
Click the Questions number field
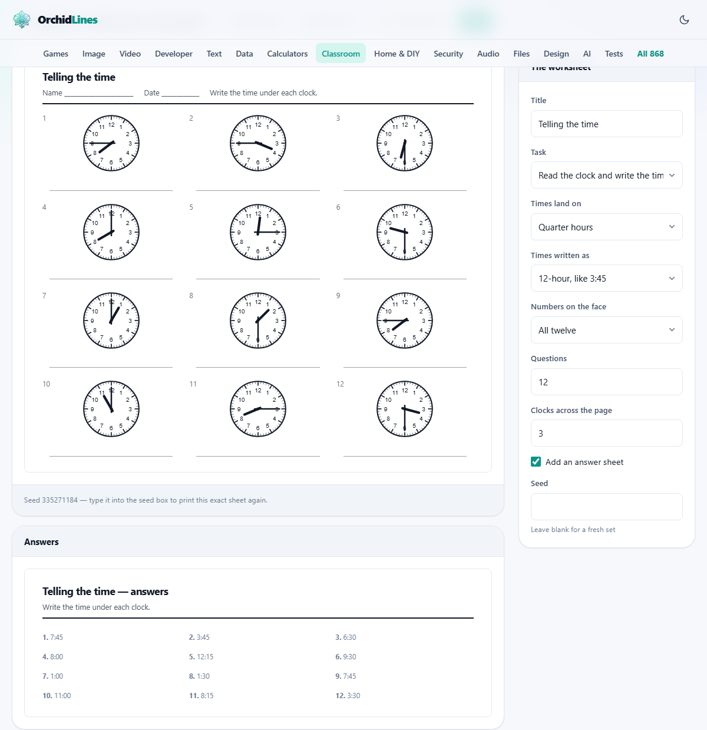pyautogui.click(x=607, y=382)
